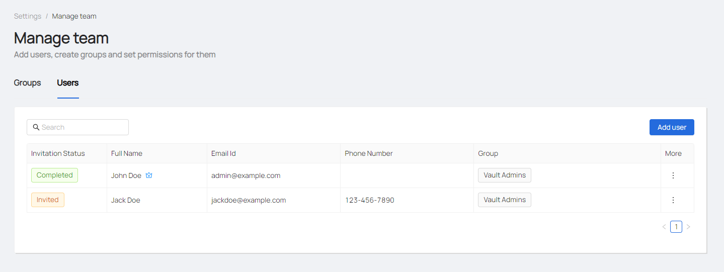Click the Completed status badge

(54, 175)
